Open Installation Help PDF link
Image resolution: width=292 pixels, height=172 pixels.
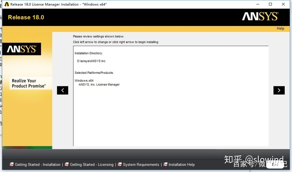182,165
